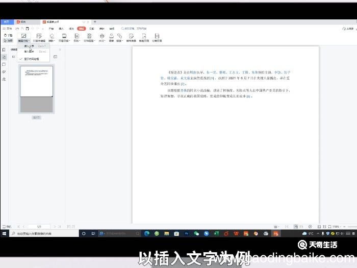Switch to the second document tab with red icon
This screenshot has width=357, height=268.
27,21
